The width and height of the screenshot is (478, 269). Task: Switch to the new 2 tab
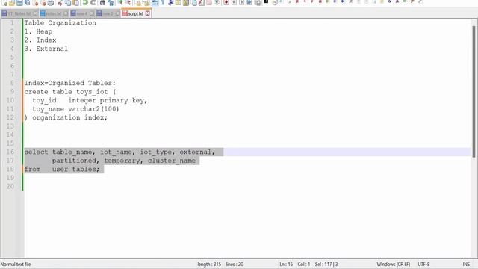pos(108,13)
